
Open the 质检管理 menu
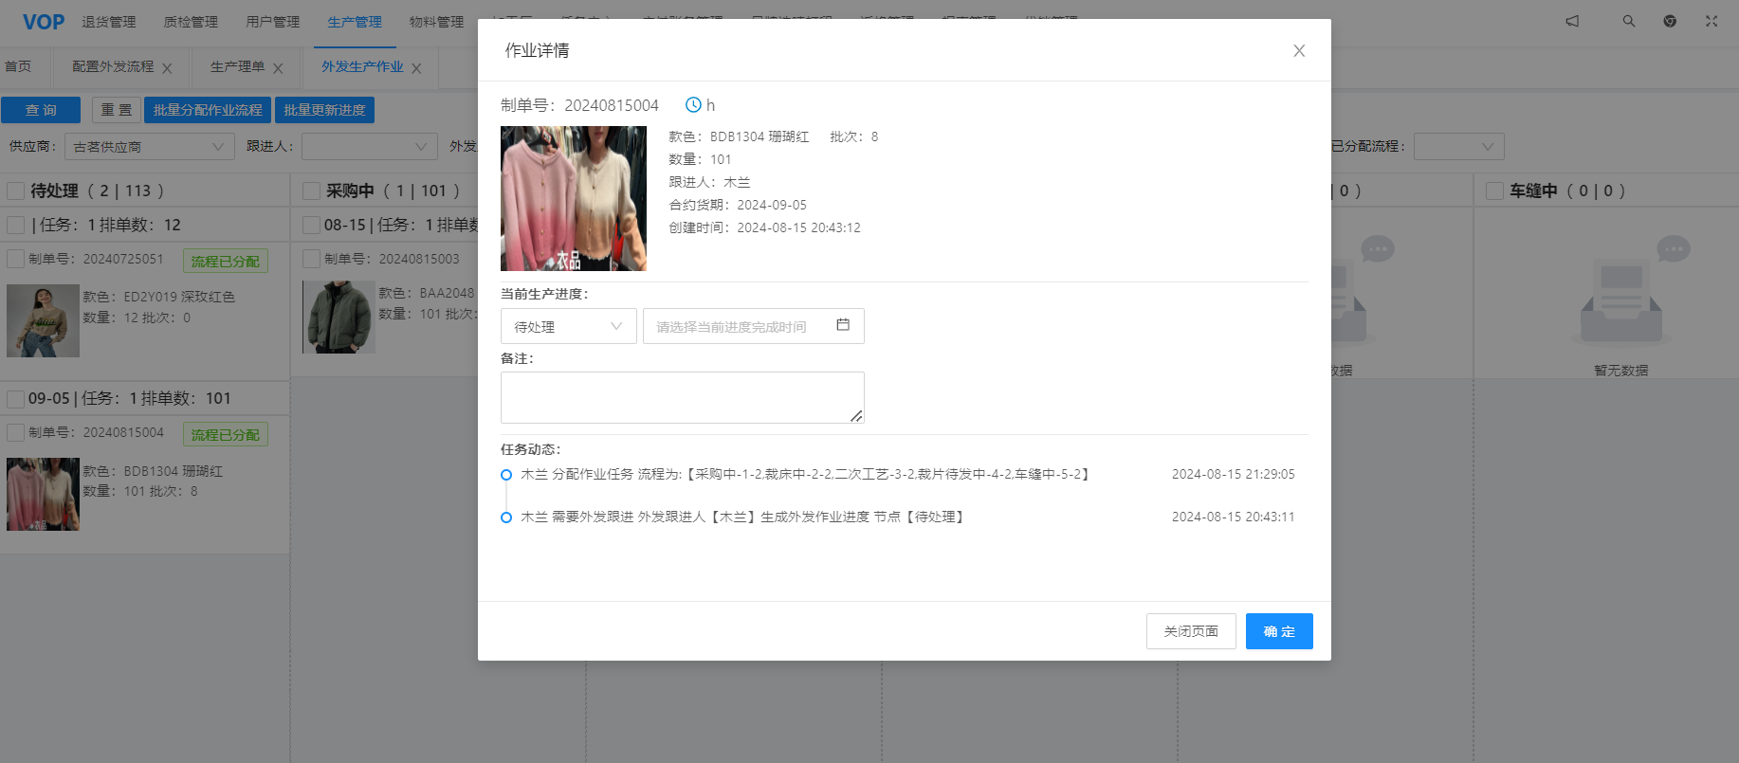191,22
